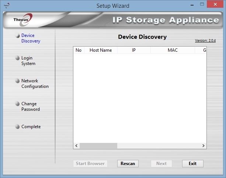Click the Device Discovery step bullet icon
The height and width of the screenshot is (178, 226).
17,35
